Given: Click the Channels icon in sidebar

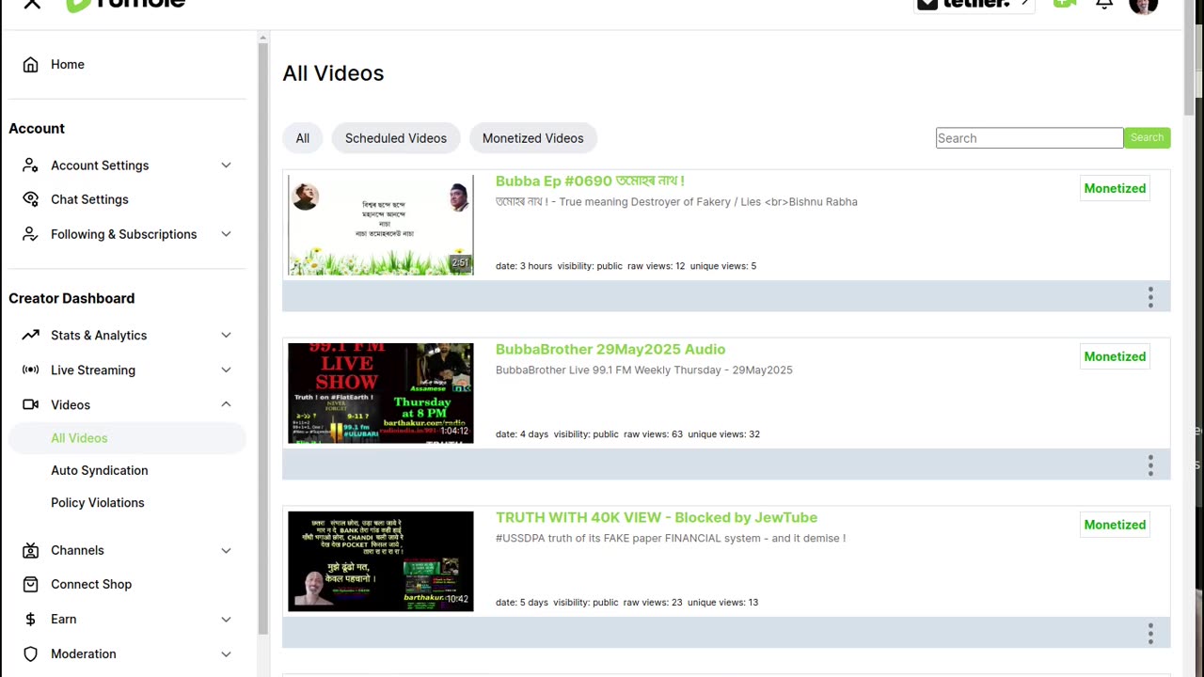Looking at the screenshot, I should click(x=31, y=550).
